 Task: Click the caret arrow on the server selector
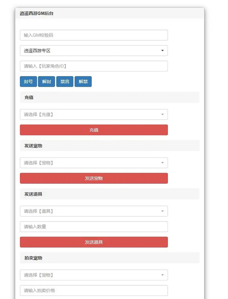pos(163,51)
